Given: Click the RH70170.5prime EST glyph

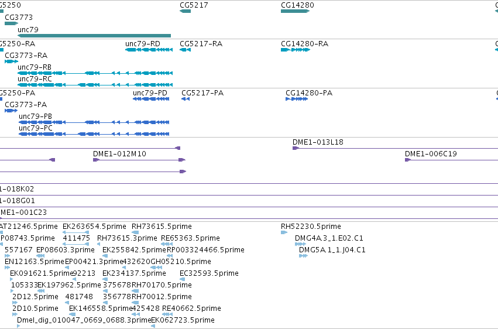Looking at the screenshot, I should (x=135, y=291).
